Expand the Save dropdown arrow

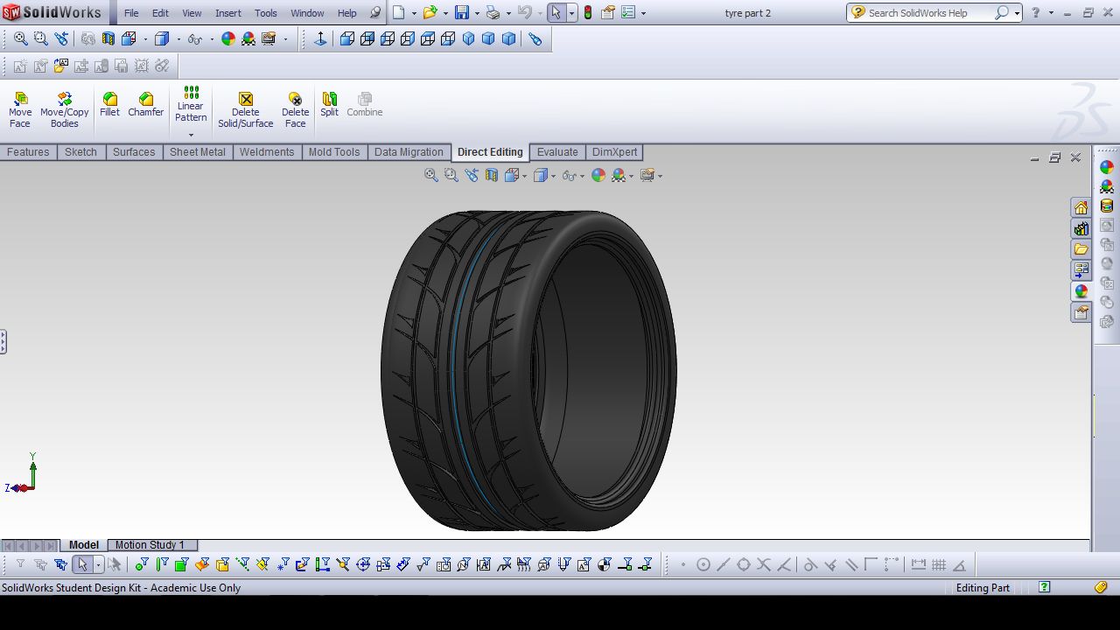point(475,13)
